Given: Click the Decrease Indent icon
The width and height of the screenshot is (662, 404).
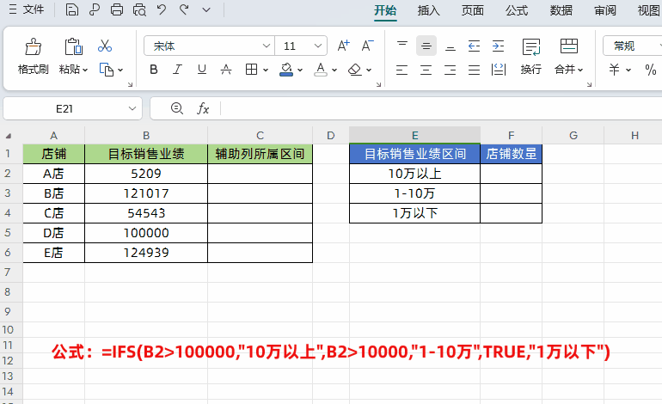Looking at the screenshot, I should click(474, 46).
